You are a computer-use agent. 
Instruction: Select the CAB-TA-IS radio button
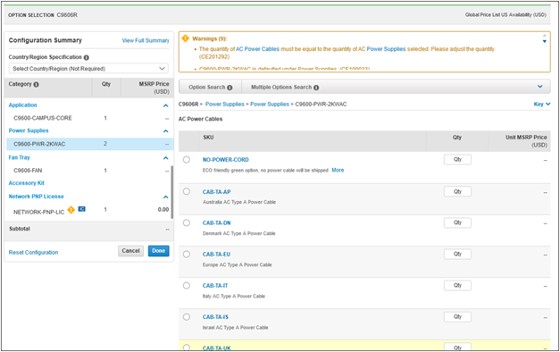tap(187, 317)
